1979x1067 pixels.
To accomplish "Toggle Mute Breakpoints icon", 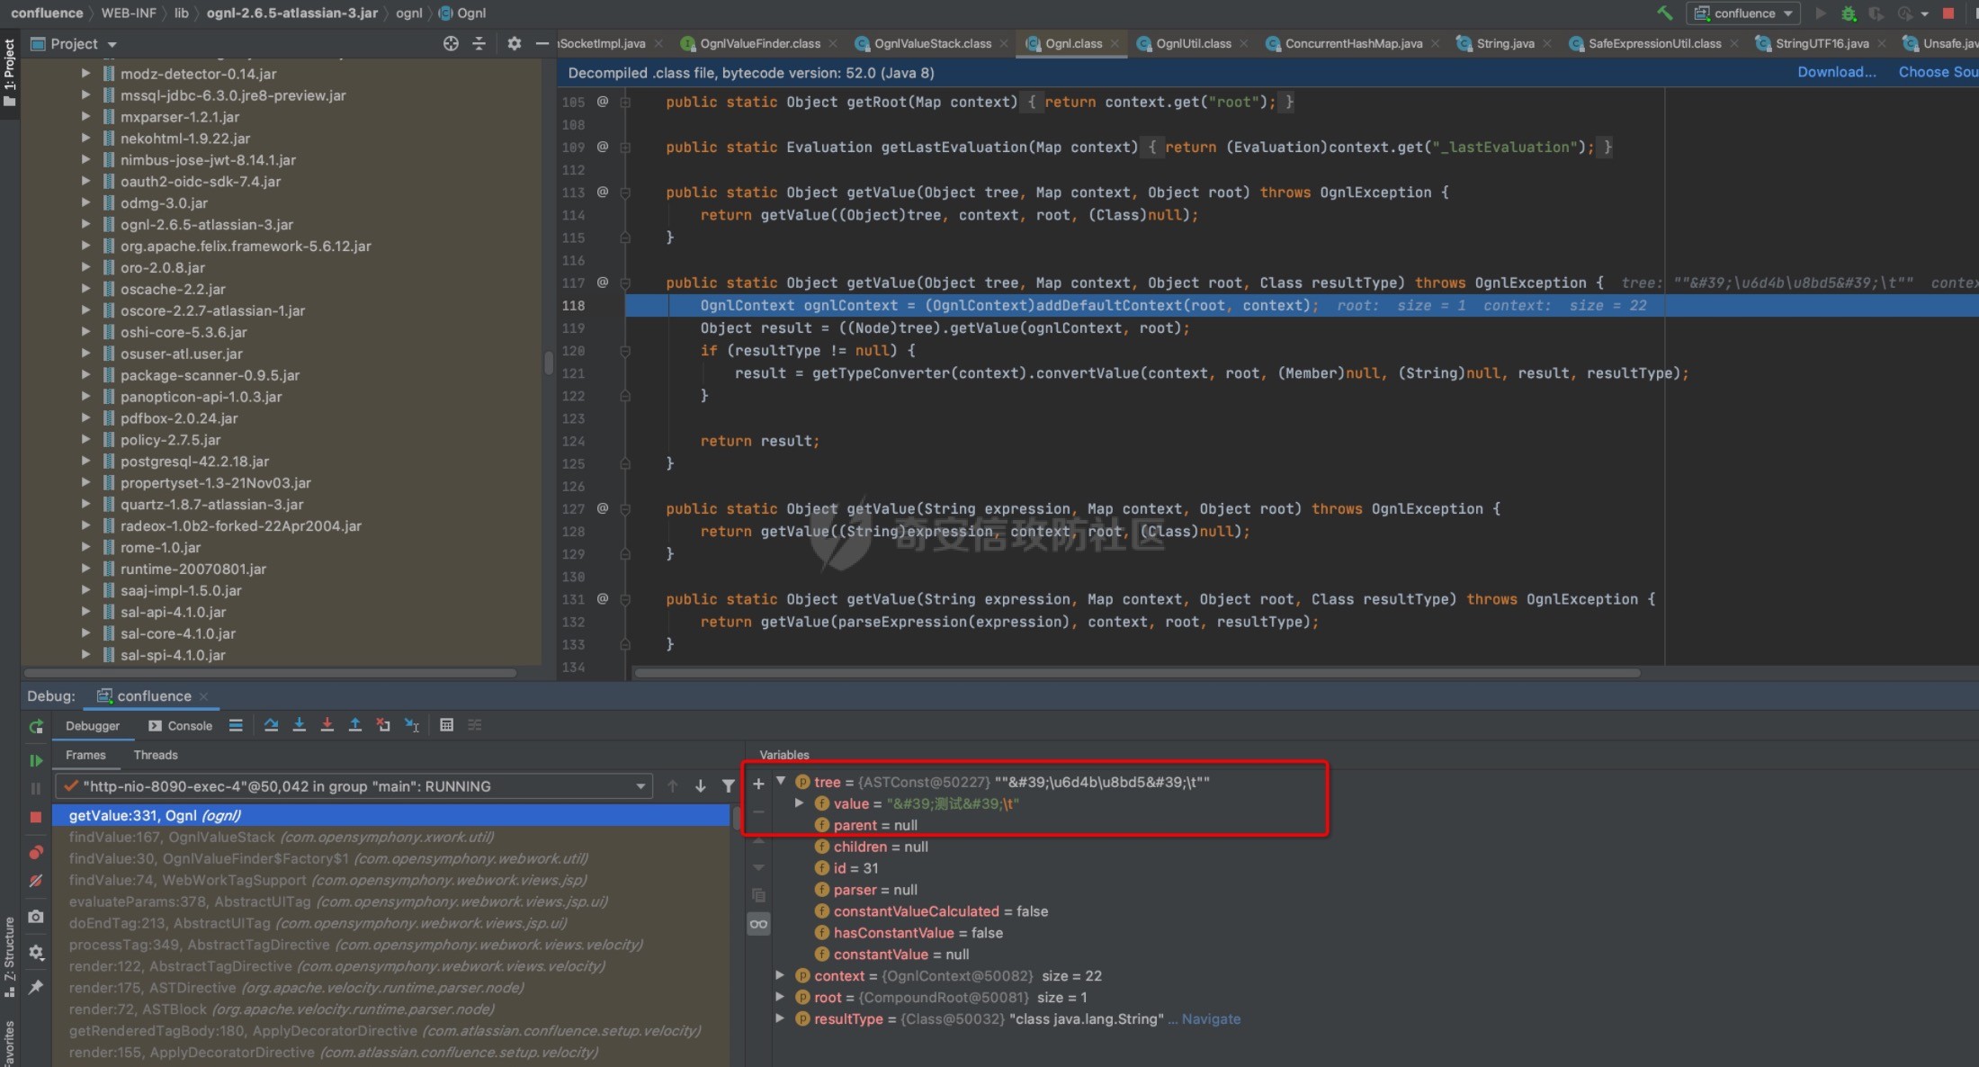I will click(x=36, y=881).
